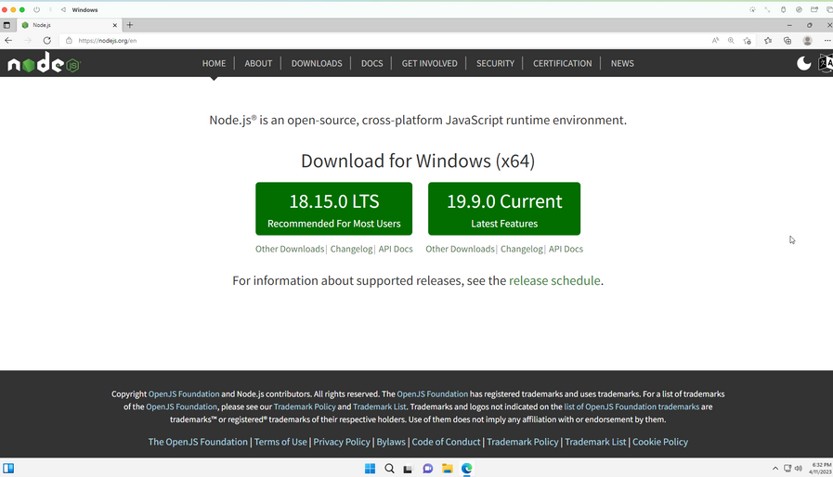
Task: Open the browser profile avatar icon
Action: tap(807, 41)
